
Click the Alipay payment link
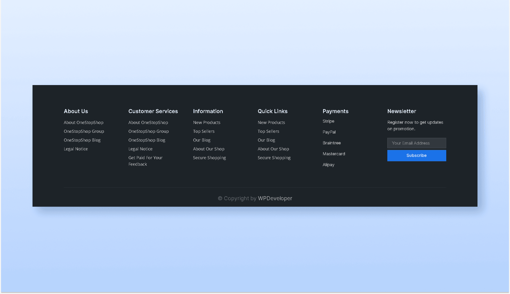328,165
